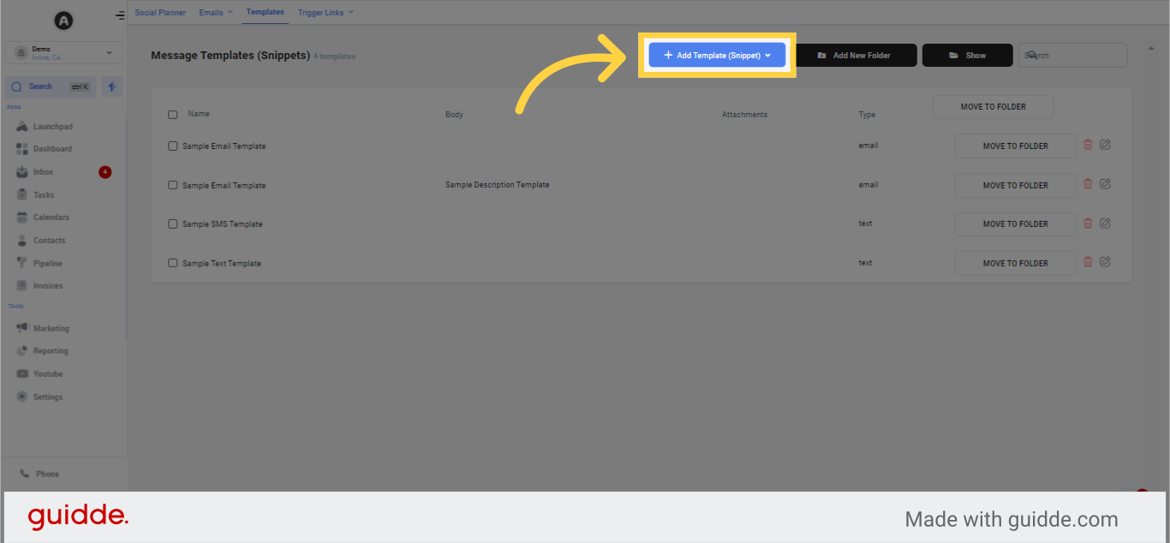Open the Reporting tool
Viewport: 1170px width, 543px height.
[50, 350]
